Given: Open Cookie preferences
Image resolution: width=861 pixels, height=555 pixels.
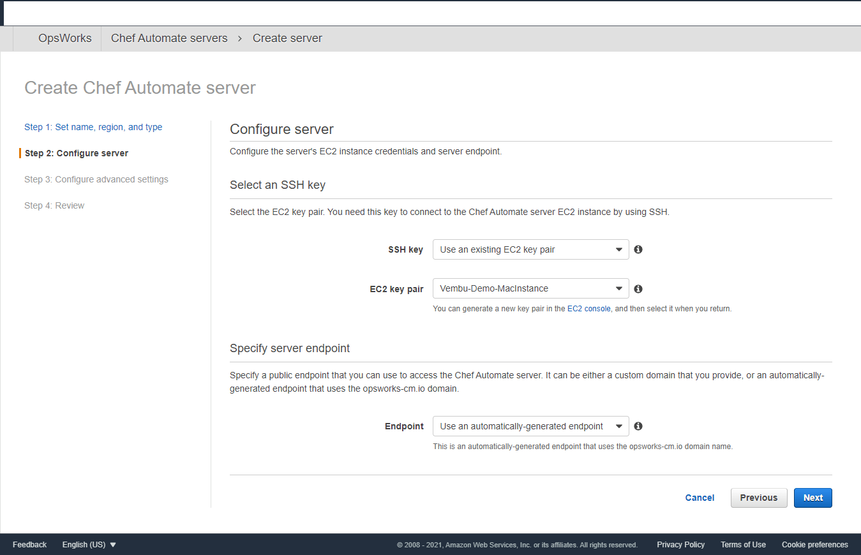Looking at the screenshot, I should (815, 545).
